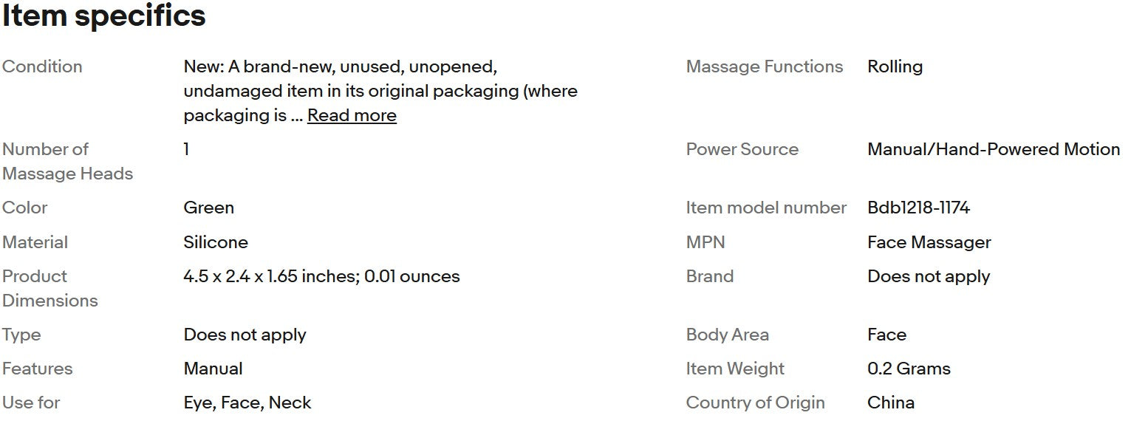Screen dimensions: 1131x421
Task: Click the 0.2 Grams weight value
Action: (x=909, y=369)
